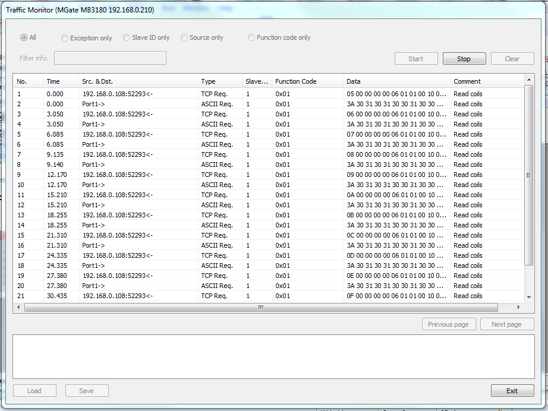
Task: Select row 8 at time 9.140
Action: pyautogui.click(x=269, y=165)
